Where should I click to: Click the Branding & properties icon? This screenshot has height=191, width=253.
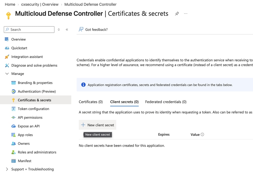[14, 83]
